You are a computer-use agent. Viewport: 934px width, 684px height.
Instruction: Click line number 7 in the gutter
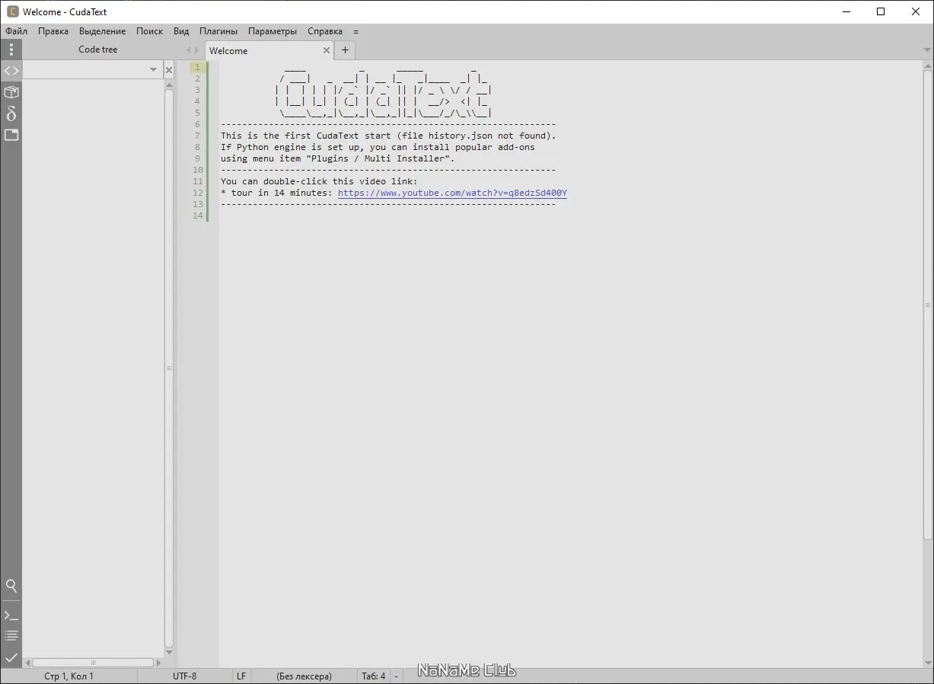coord(197,136)
